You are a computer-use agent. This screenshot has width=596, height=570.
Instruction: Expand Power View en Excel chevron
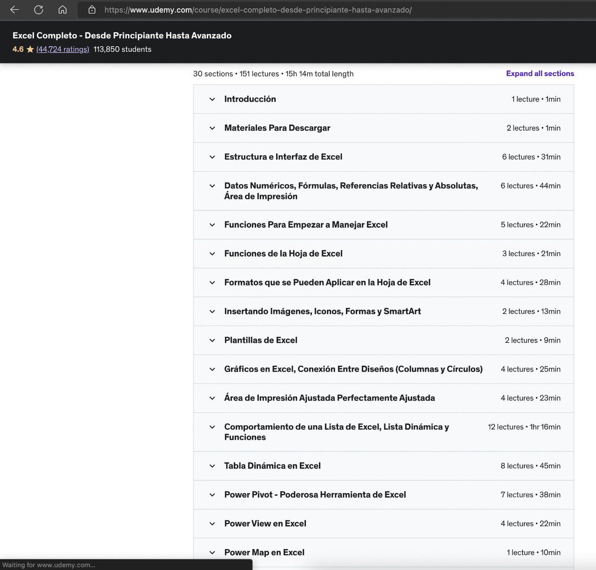(x=212, y=524)
